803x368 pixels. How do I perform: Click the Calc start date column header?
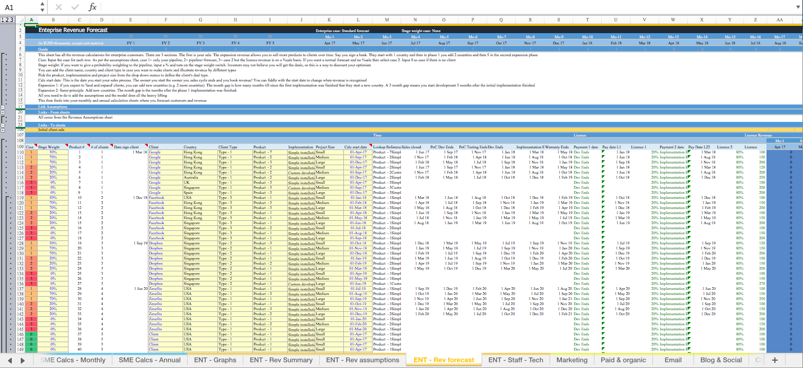[358, 147]
